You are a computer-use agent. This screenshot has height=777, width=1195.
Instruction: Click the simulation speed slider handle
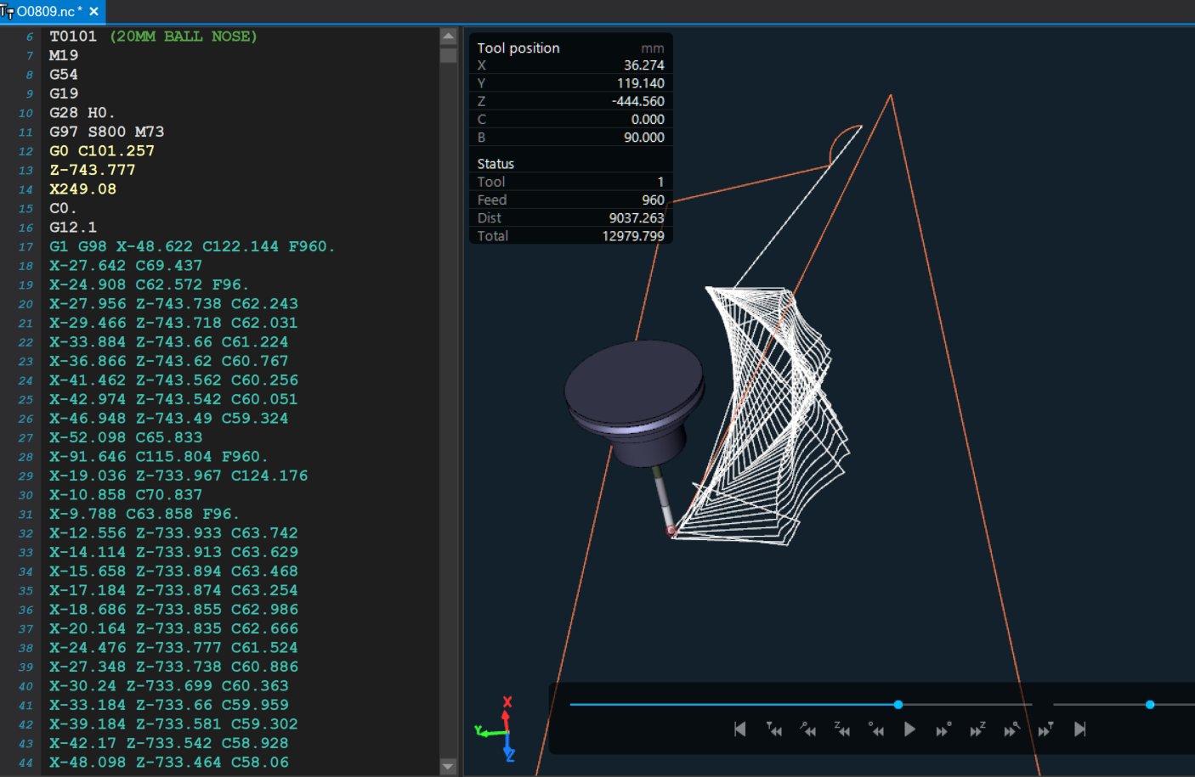point(1150,705)
